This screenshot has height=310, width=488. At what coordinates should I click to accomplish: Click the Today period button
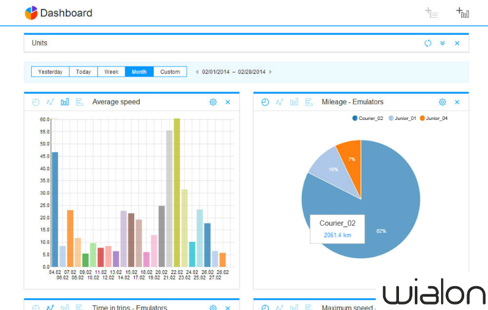coord(84,72)
